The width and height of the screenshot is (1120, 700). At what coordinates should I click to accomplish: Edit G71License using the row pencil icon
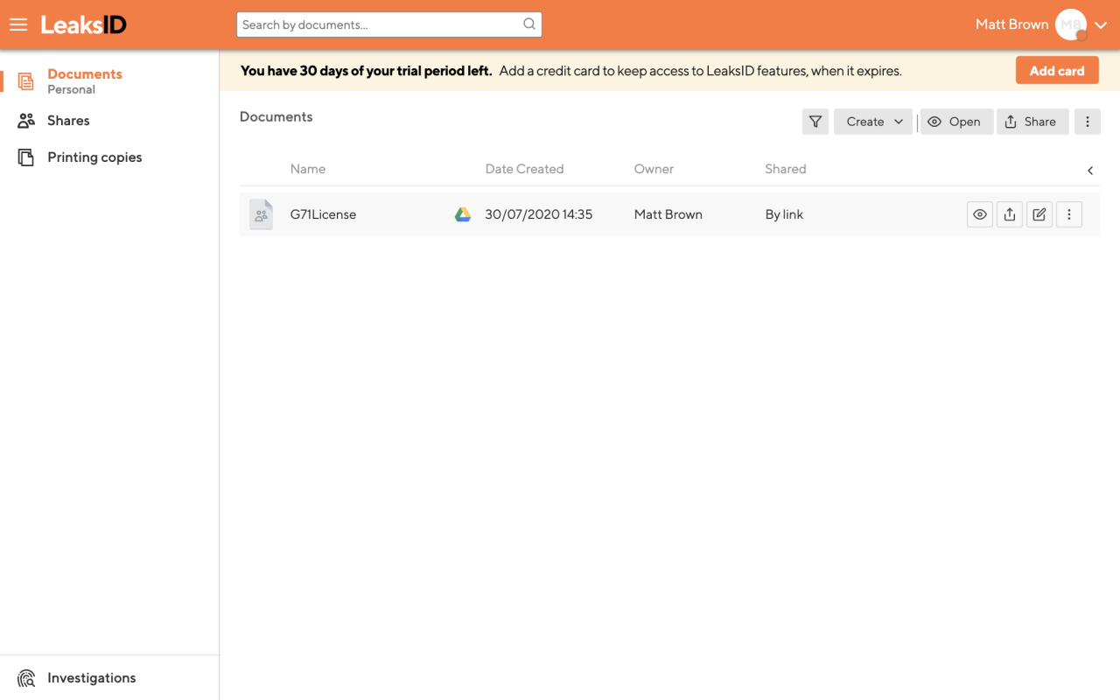[x=1039, y=214]
